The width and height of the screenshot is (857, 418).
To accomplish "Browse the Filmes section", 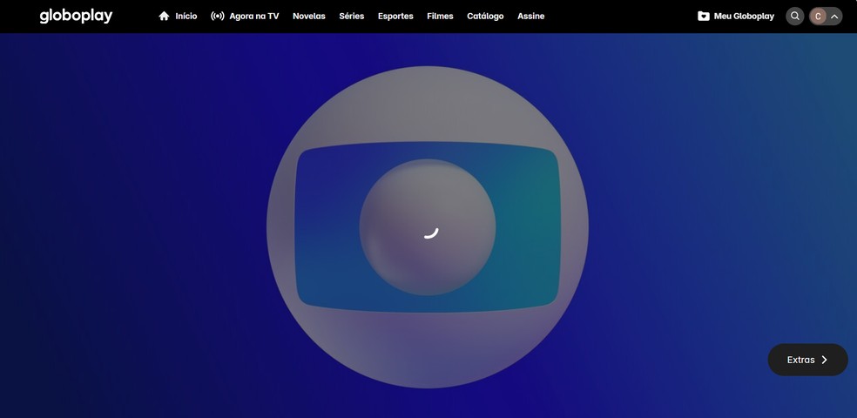I will click(440, 17).
